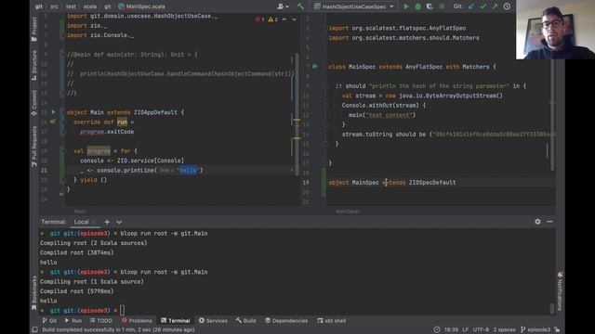Viewport: 595px width, 334px height.
Task: Click cursor position 19:39 in status bar
Action: pos(451,330)
